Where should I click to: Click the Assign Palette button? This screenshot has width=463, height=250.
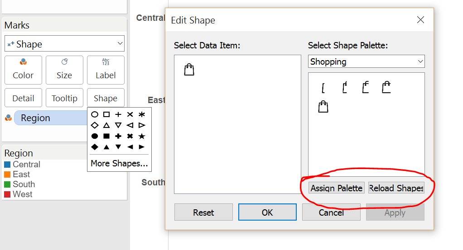click(x=337, y=188)
